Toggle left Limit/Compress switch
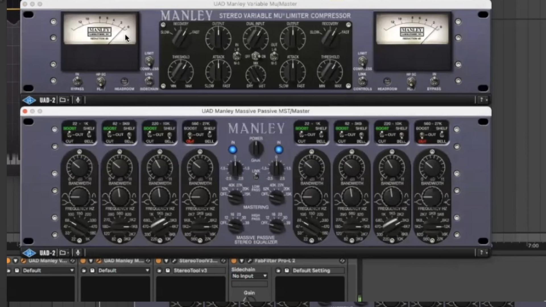This screenshot has width=546, height=307. coord(149,61)
